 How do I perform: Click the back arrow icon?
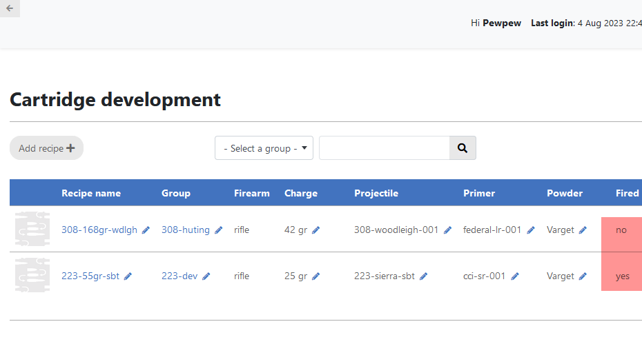click(10, 8)
